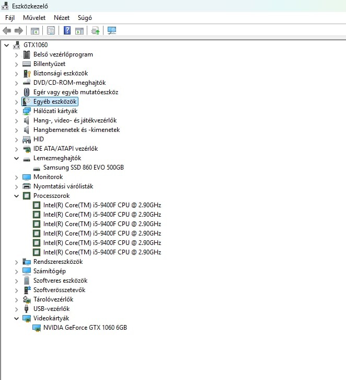
Task: Click the Nyomtatási várólisták printer icon
Action: coord(27,186)
